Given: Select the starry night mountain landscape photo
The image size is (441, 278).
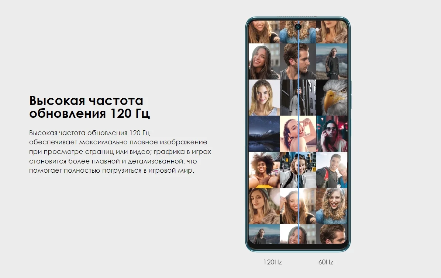Looking at the screenshot, I should coord(264,134).
